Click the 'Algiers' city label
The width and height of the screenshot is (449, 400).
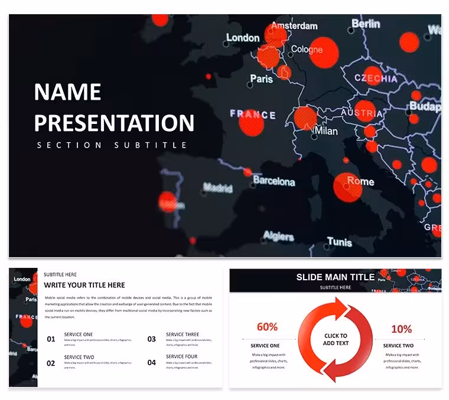[279, 236]
